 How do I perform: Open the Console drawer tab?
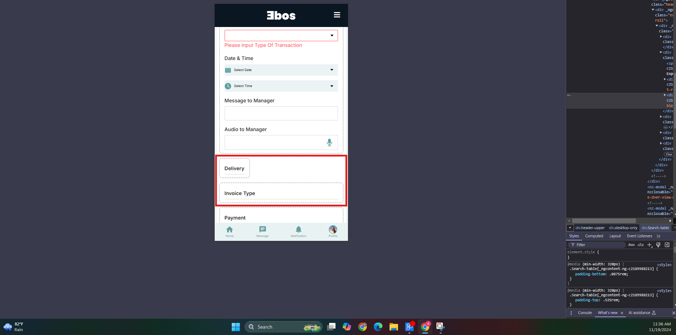coord(585,313)
